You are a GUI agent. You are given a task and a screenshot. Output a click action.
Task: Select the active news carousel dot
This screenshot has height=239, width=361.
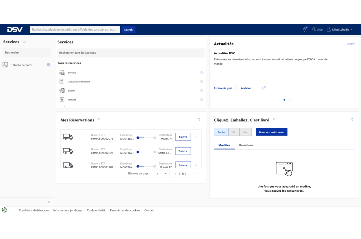click(284, 100)
